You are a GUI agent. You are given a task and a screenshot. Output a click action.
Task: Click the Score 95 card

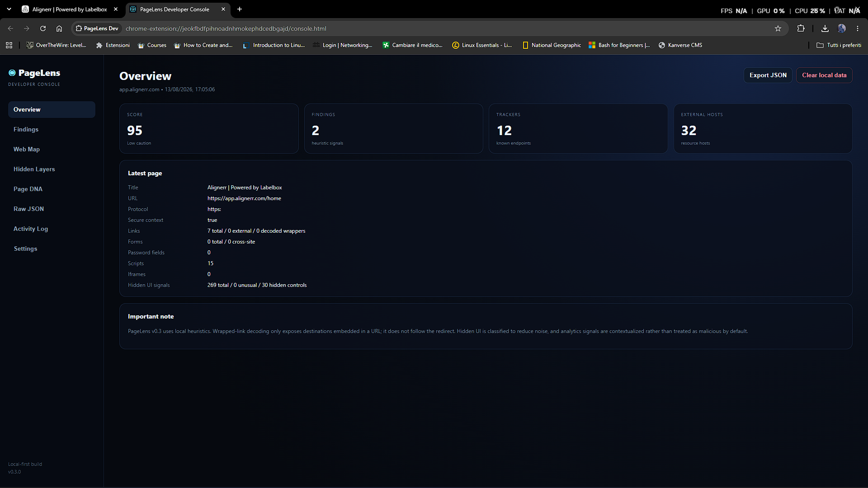[x=209, y=128]
